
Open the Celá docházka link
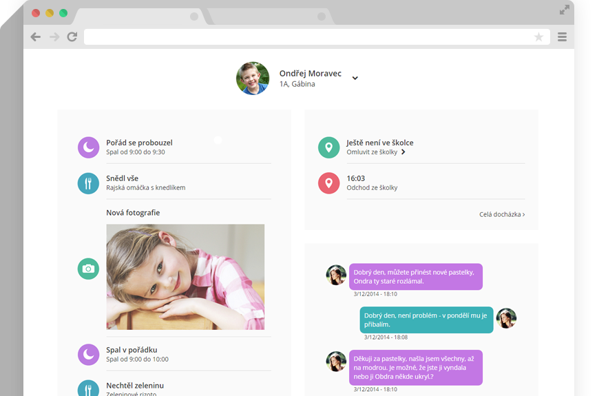pos(502,214)
